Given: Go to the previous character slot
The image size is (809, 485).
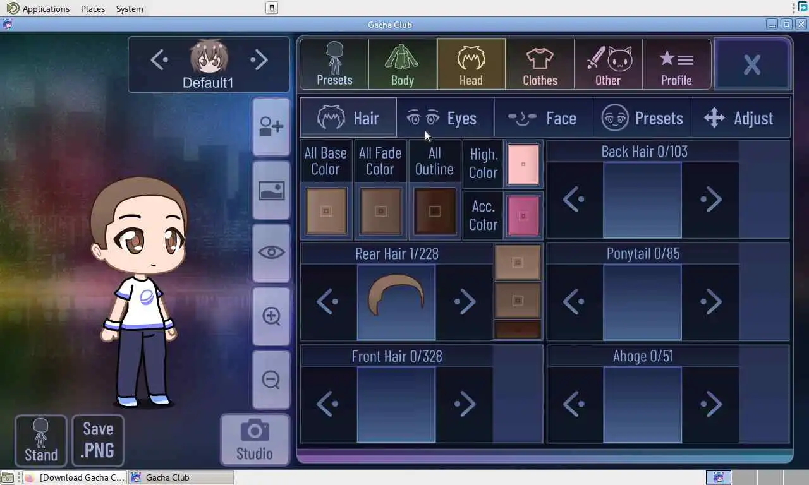Looking at the screenshot, I should pyautogui.click(x=159, y=60).
